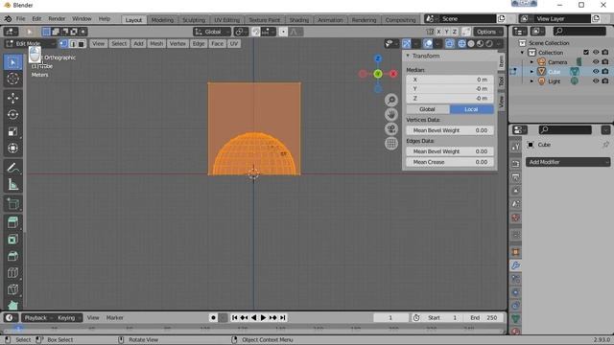
Task: Select Global coordinate space in Transform panel
Action: [428, 109]
